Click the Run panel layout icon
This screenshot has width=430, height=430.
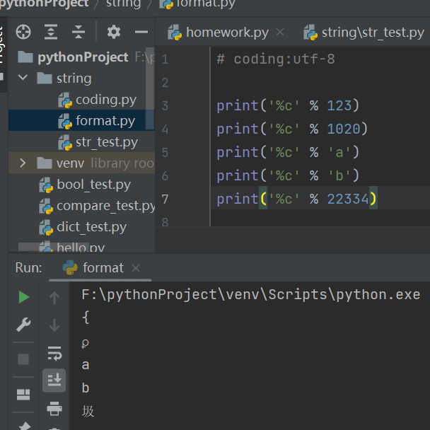pyautogui.click(x=23, y=394)
